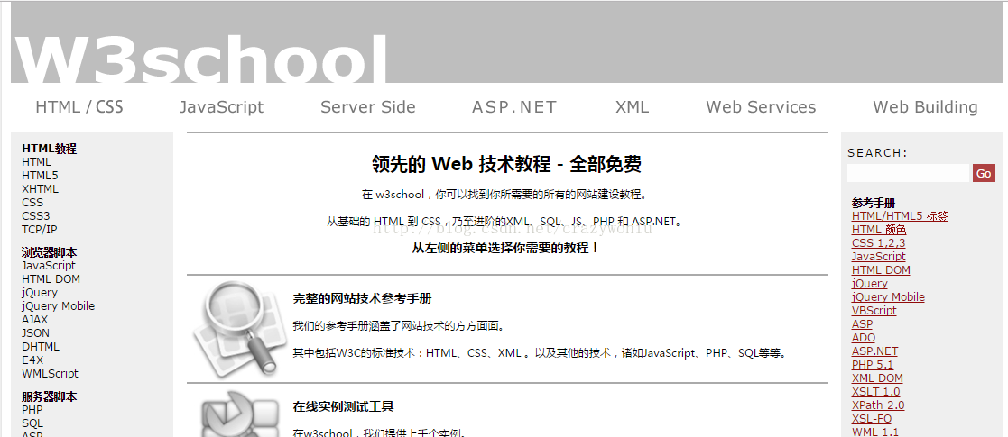The height and width of the screenshot is (437, 1008).
Task: Open HTML DOM reference link in right panel
Action: (x=881, y=270)
